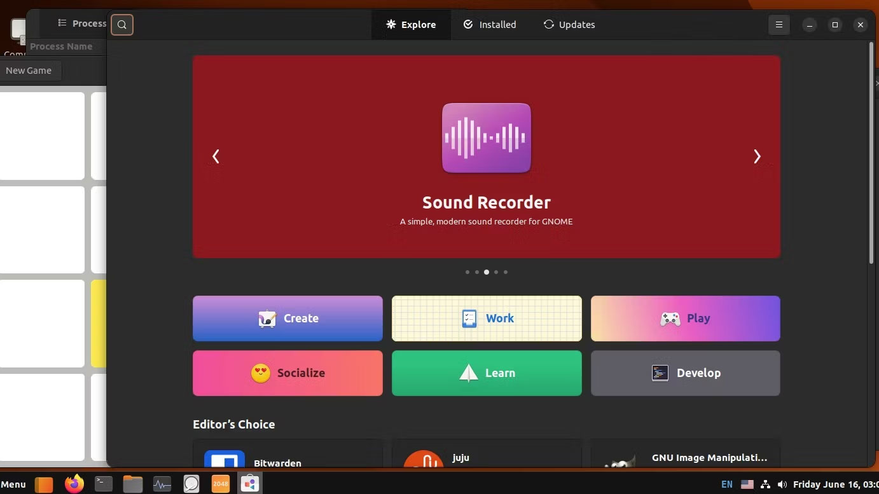Open juju app card

pos(487,453)
